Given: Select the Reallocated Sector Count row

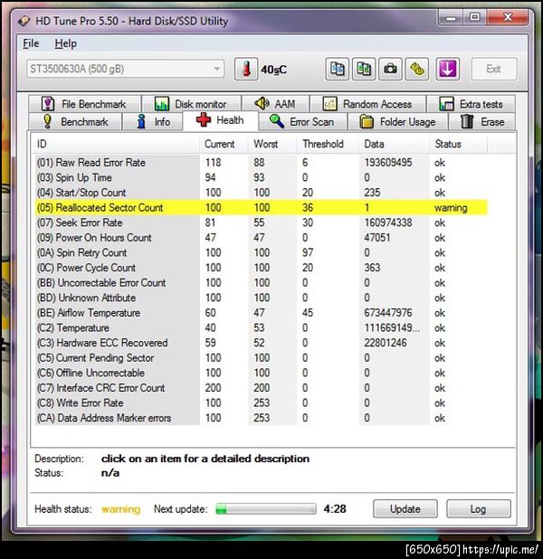Looking at the screenshot, I should (x=262, y=207).
